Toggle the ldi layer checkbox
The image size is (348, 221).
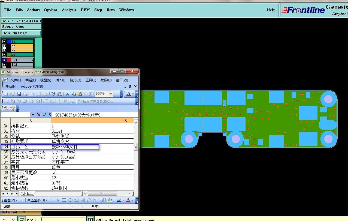(x=4, y=65)
